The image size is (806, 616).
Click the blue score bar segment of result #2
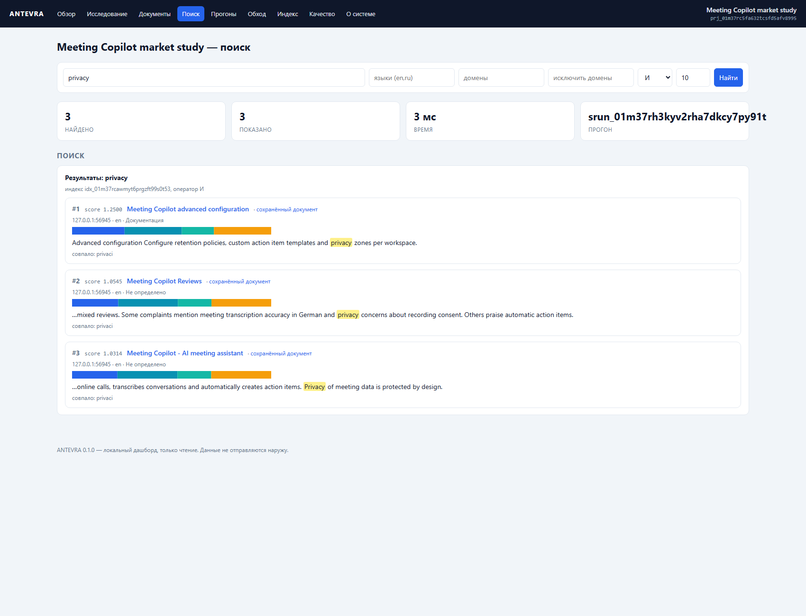click(x=95, y=303)
